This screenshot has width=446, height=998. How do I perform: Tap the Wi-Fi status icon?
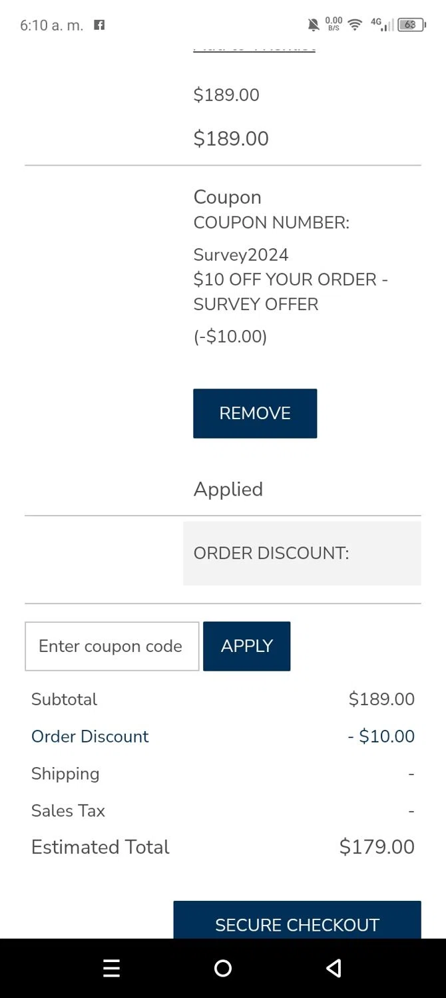(x=355, y=25)
